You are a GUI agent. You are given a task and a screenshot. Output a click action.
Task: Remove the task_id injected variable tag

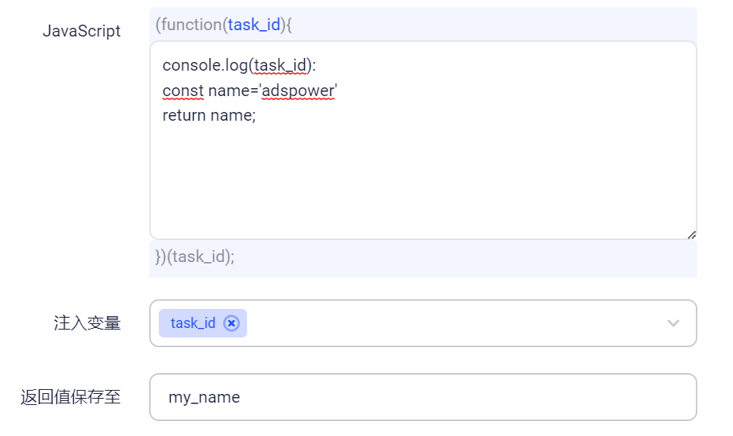pos(231,323)
